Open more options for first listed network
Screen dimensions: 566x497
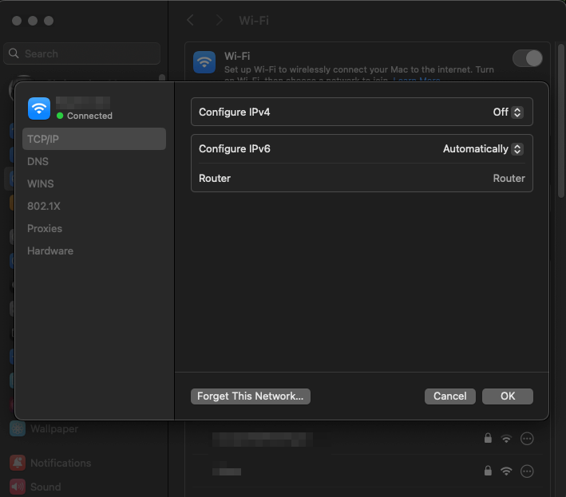526,438
